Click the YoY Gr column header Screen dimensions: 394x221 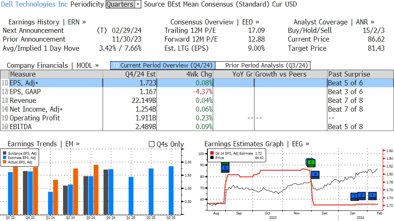pyautogui.click(x=234, y=74)
